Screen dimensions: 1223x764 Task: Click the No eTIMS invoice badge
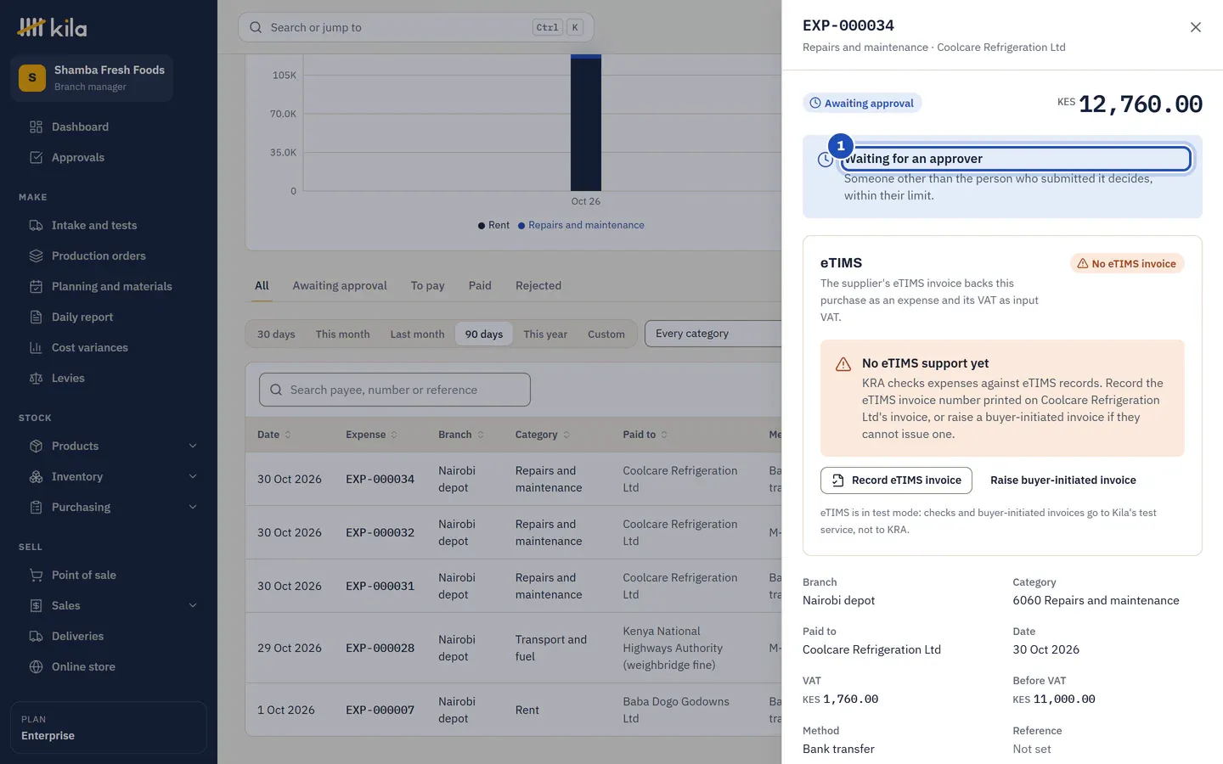1127,263
